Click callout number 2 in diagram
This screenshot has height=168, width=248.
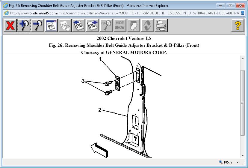pyautogui.click(x=100, y=110)
